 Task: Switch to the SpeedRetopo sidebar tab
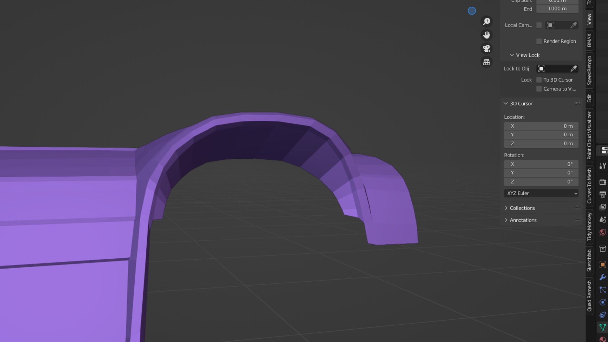(589, 70)
